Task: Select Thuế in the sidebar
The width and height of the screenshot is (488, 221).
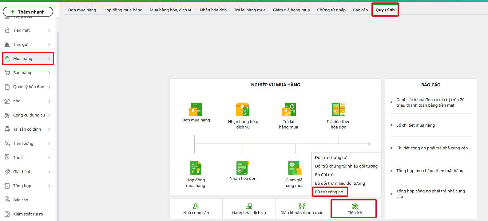Action: point(18,157)
